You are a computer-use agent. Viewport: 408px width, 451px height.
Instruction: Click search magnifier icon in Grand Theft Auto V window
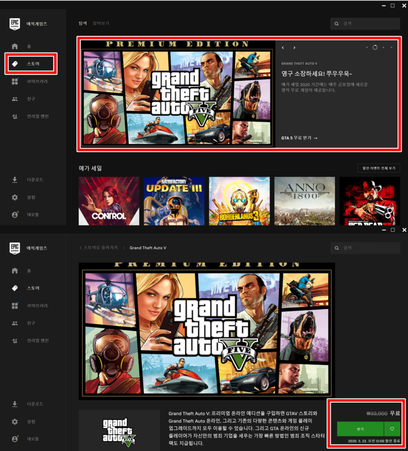click(336, 248)
